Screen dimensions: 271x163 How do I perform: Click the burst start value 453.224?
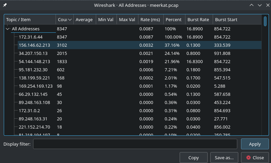[222, 103]
